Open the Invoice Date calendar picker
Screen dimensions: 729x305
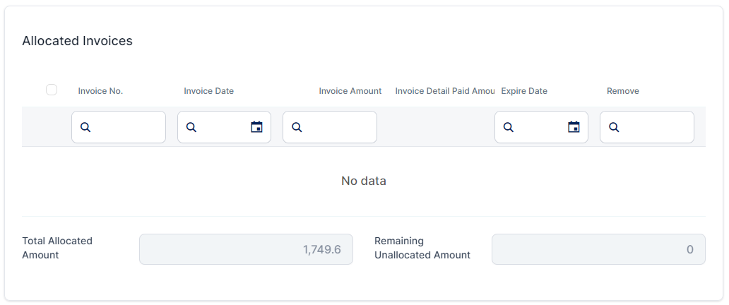(256, 127)
